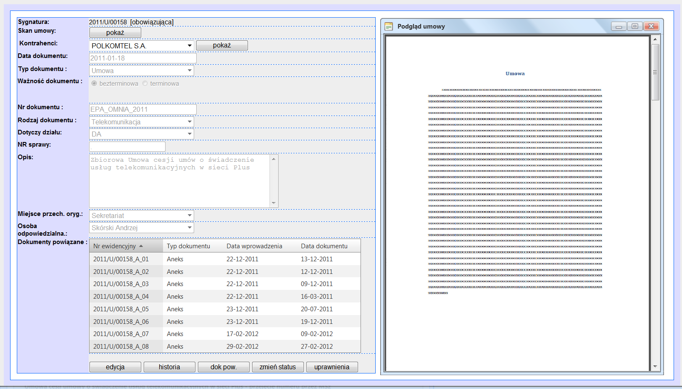Minimize the Podgląd umowy window
Image resolution: width=682 pixels, height=389 pixels.
619,26
